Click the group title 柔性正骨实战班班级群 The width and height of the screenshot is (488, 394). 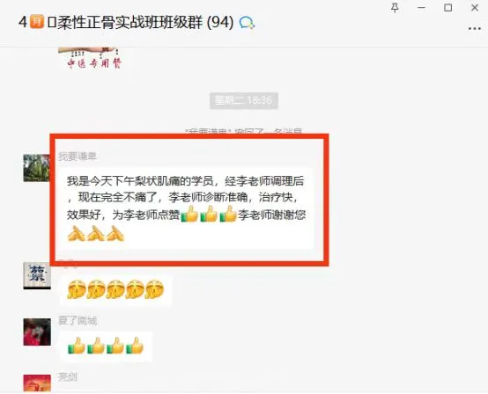[129, 23]
